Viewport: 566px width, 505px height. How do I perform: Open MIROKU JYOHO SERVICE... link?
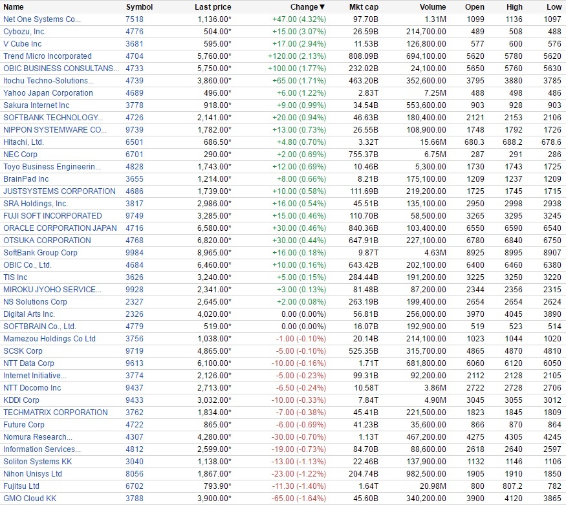click(x=52, y=289)
